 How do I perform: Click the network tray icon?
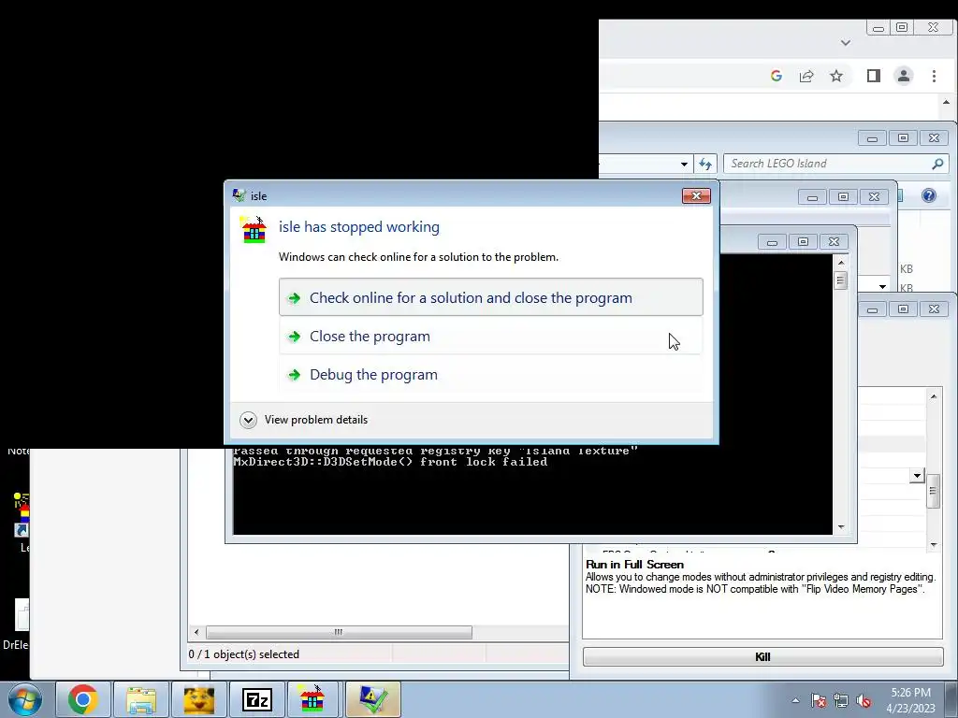(841, 700)
